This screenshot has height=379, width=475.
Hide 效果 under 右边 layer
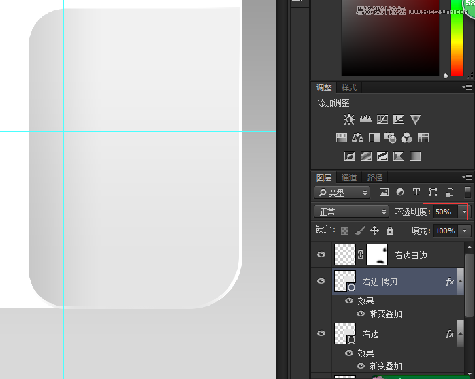[349, 353]
